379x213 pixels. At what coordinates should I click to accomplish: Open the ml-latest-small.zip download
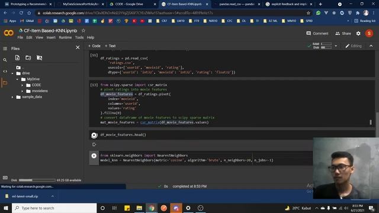pyautogui.click(x=25, y=196)
